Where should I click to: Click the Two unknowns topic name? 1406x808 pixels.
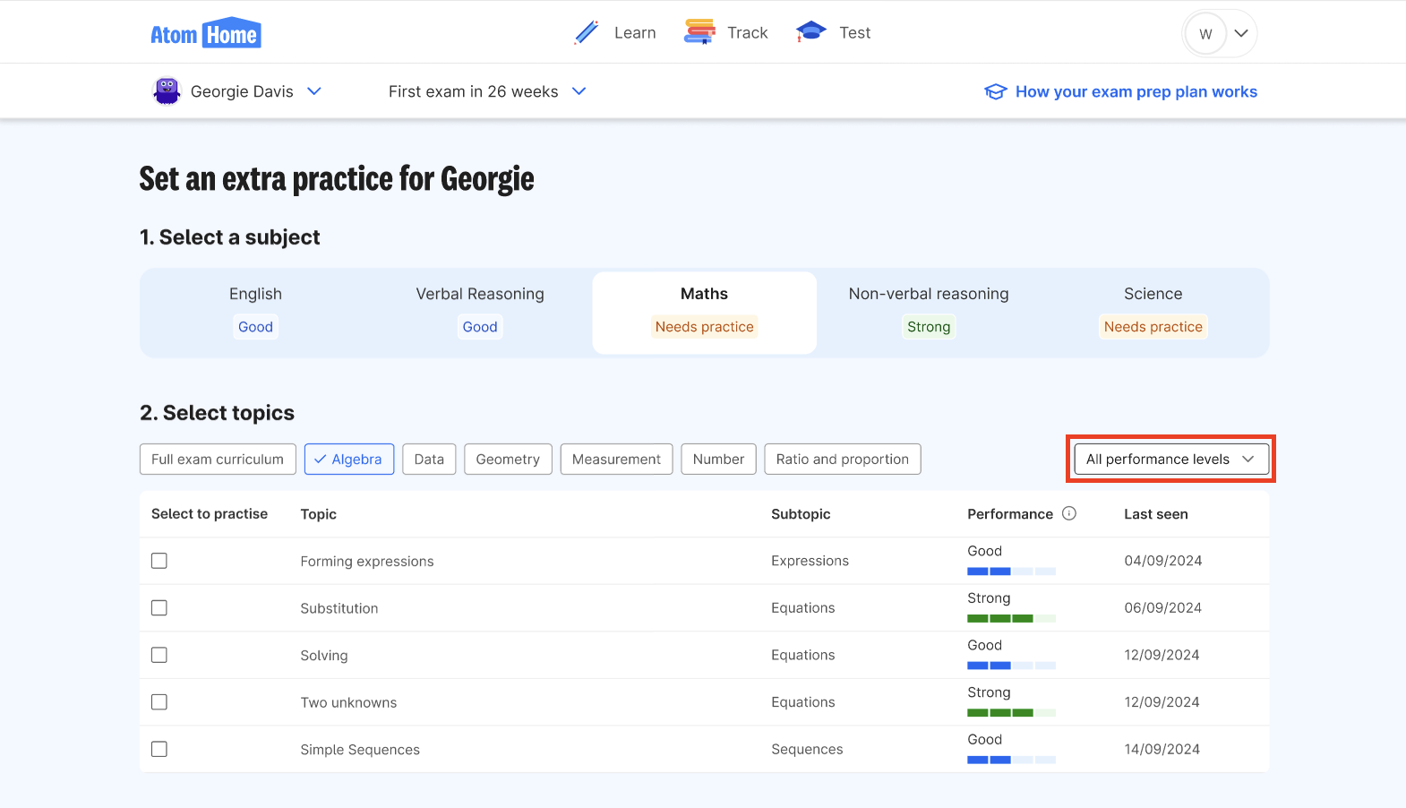coord(348,702)
